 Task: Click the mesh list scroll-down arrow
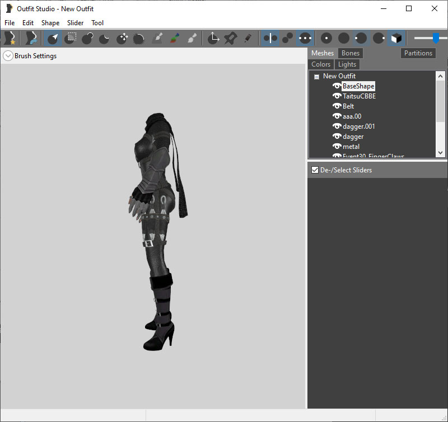[x=440, y=152]
